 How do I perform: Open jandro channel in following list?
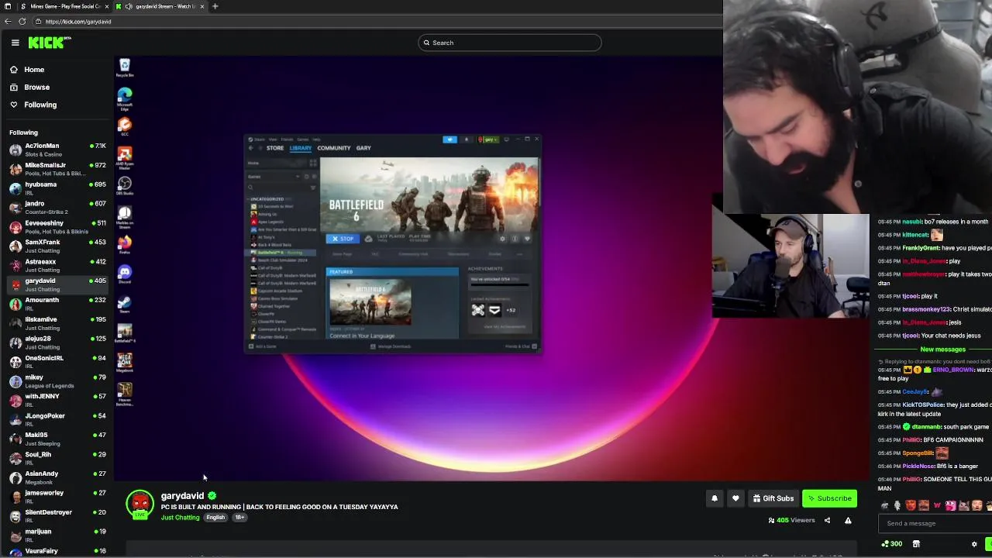[57, 208]
